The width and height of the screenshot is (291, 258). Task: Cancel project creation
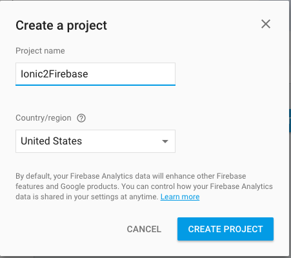tap(144, 229)
